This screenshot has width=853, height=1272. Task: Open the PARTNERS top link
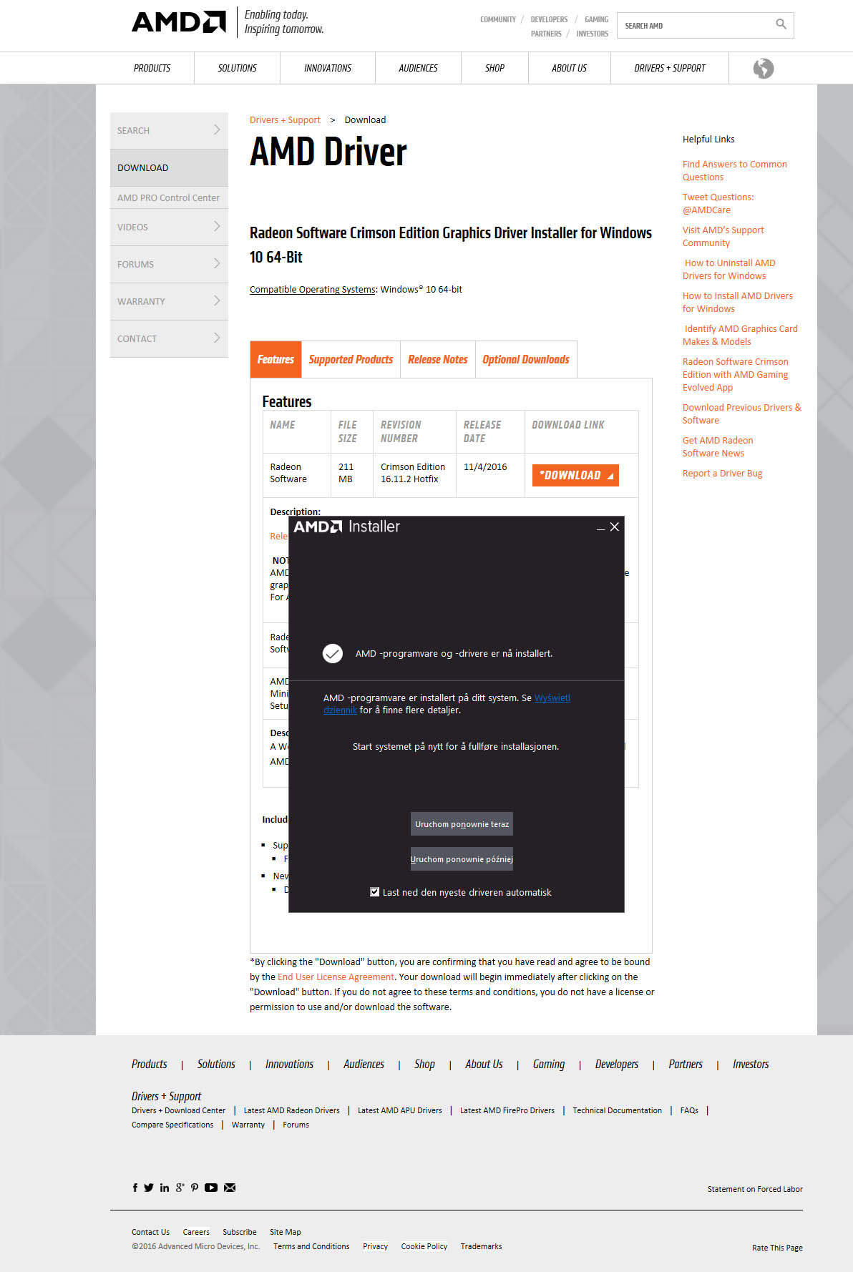[x=546, y=34]
